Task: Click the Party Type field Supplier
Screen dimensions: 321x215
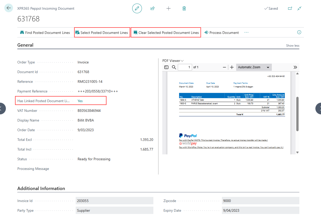Action: [115, 210]
